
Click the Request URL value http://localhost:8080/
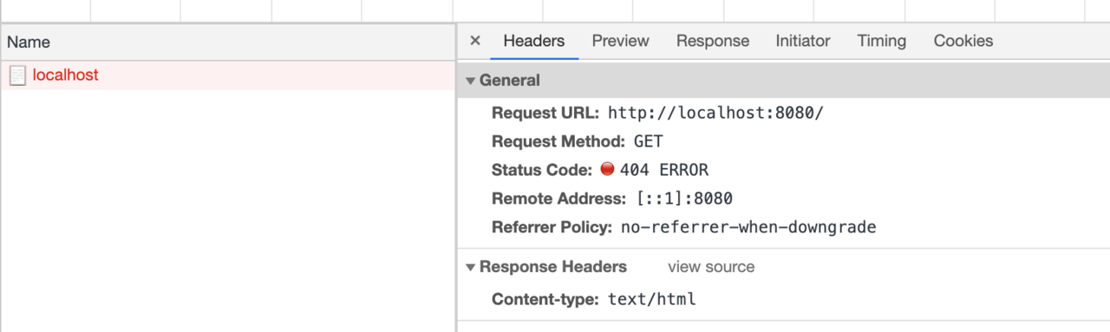click(715, 113)
